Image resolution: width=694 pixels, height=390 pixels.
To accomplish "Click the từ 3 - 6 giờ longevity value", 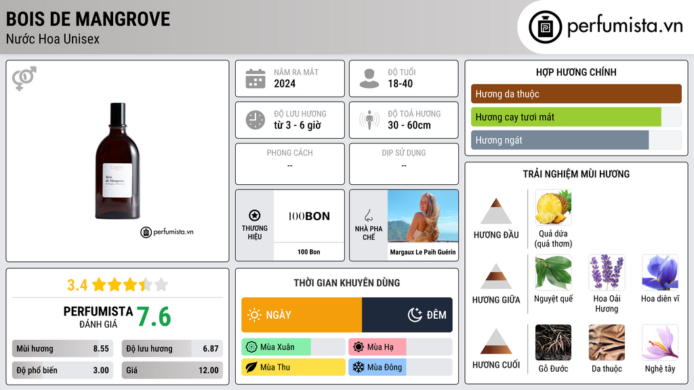I will pos(298,125).
